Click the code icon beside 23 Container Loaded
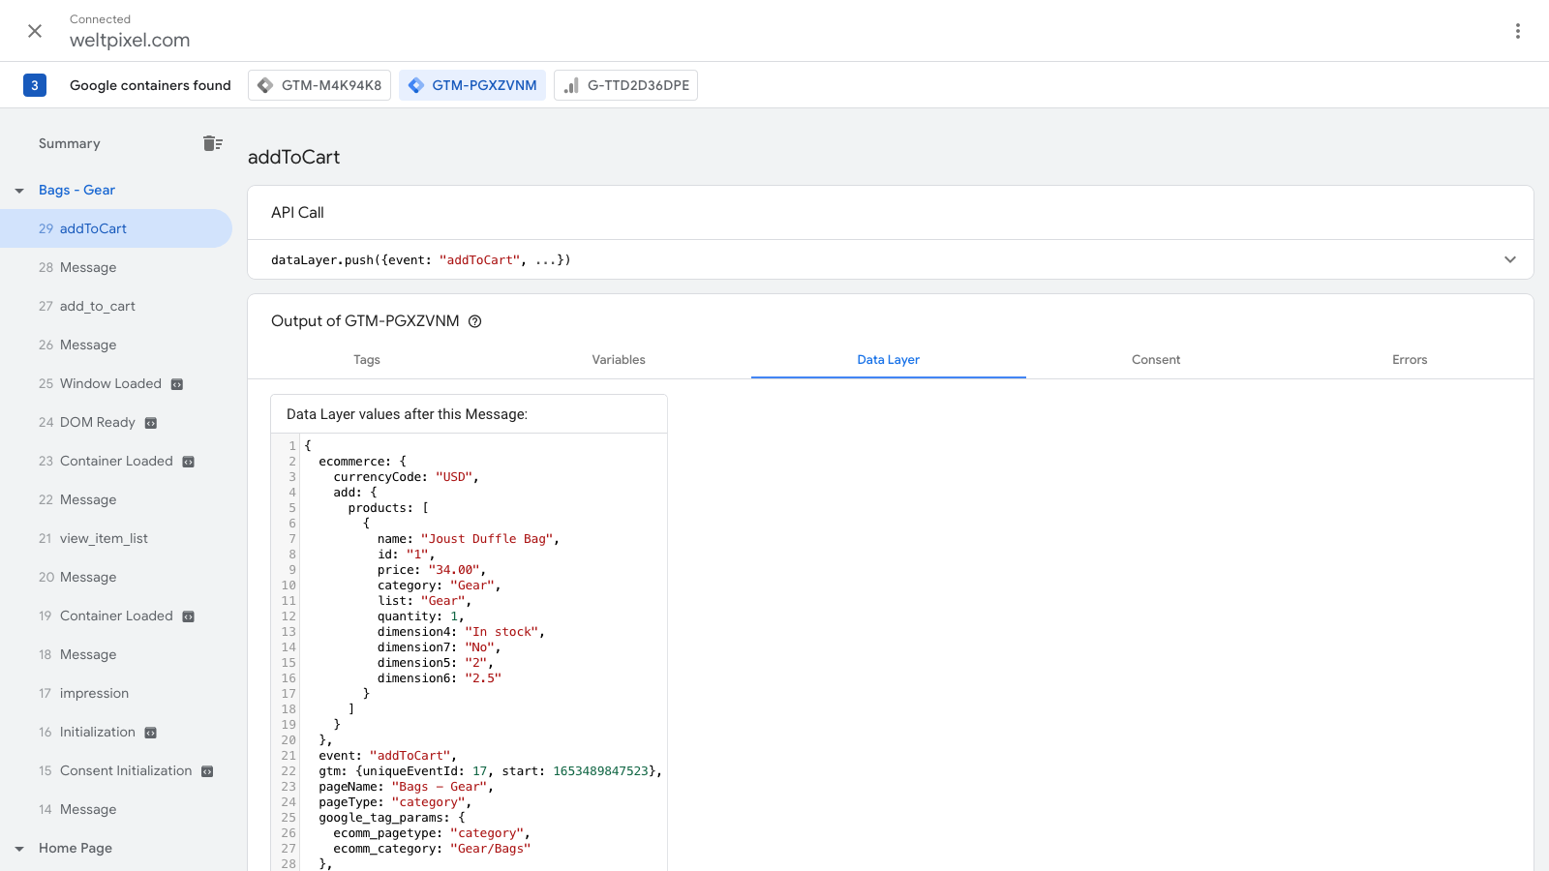Image resolution: width=1549 pixels, height=871 pixels. pos(189,462)
